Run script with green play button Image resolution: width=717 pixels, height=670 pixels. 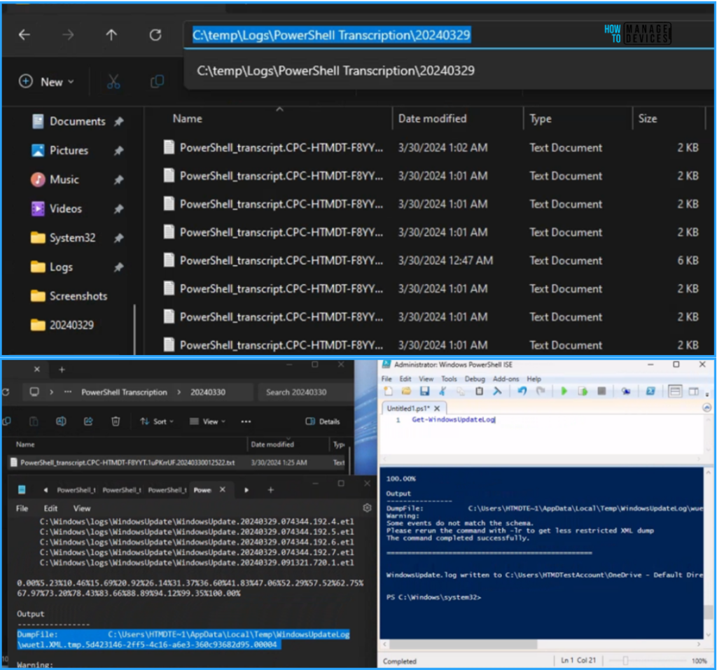tap(564, 391)
